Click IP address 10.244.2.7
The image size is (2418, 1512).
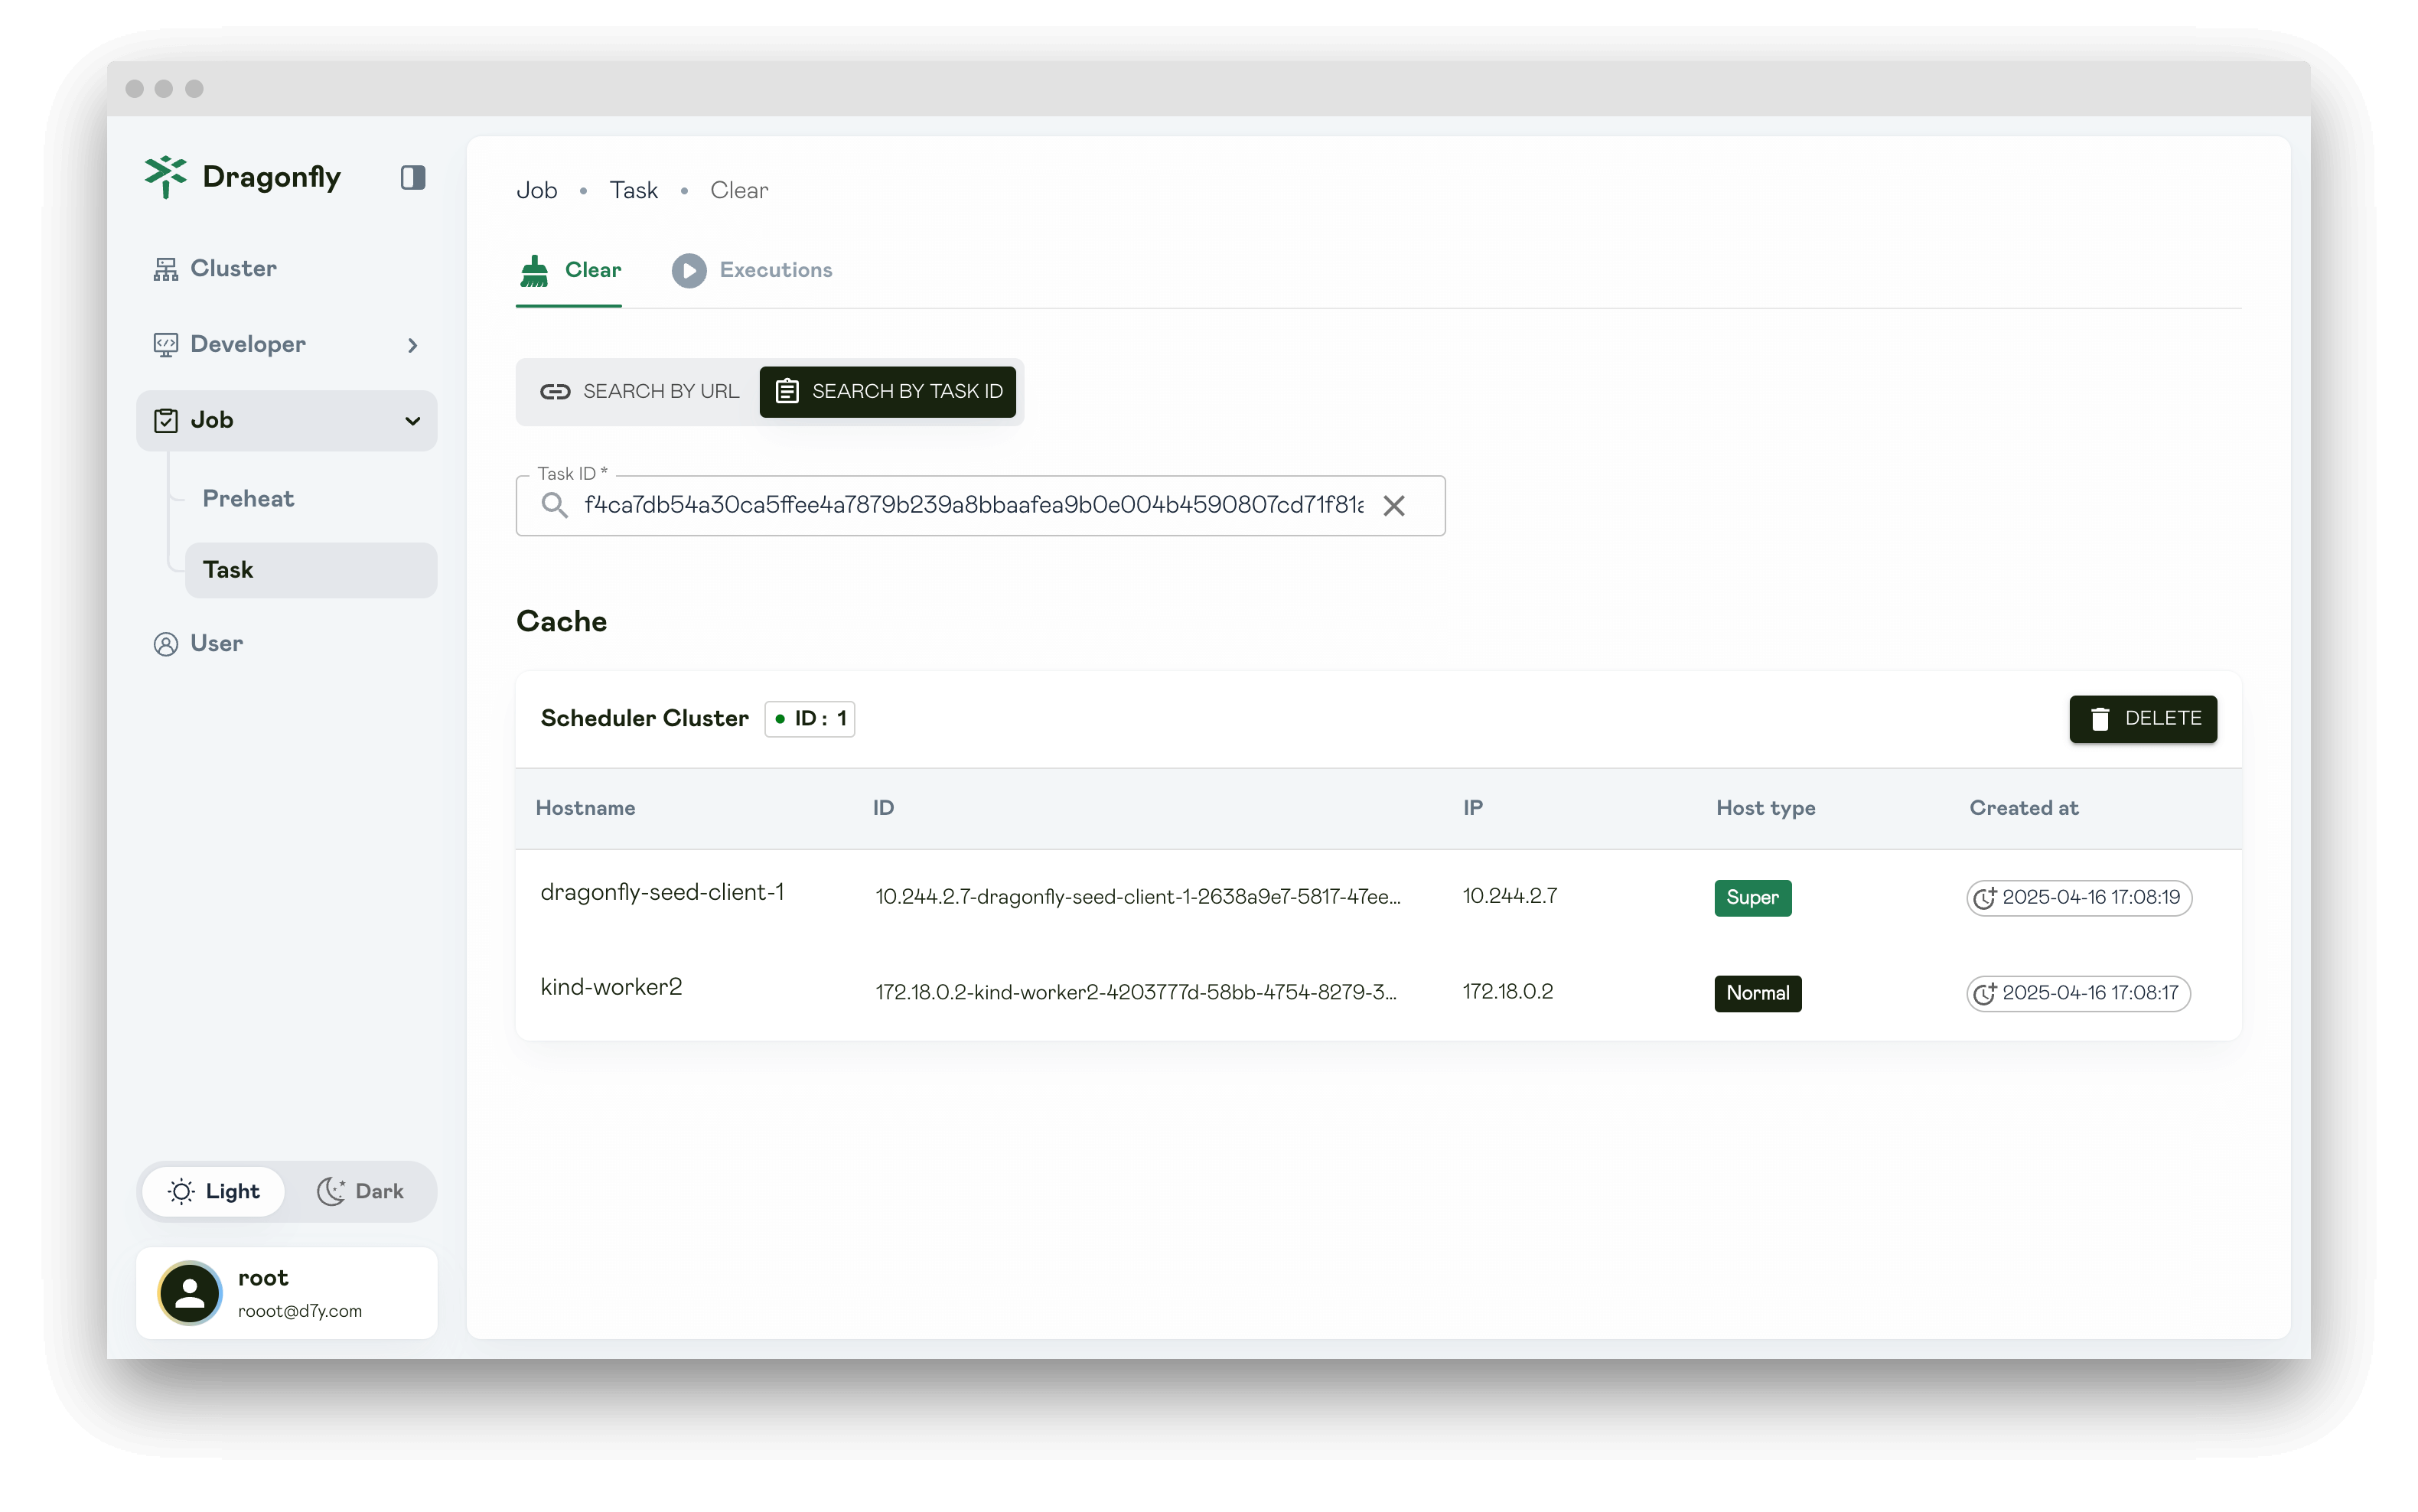pos(1510,896)
